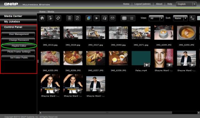
Task: Open the IMG_0071.jpg photo
Action: 141,33
